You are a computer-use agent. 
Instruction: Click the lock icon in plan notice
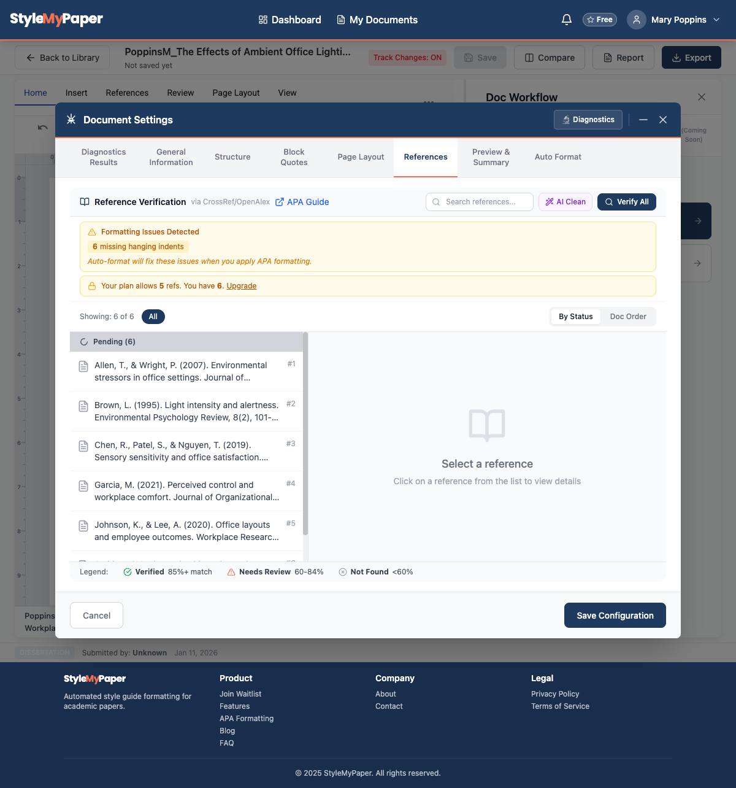click(x=92, y=286)
